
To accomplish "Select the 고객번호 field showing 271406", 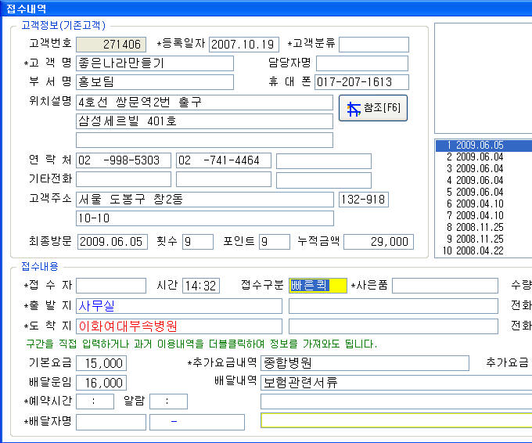I will coord(111,45).
